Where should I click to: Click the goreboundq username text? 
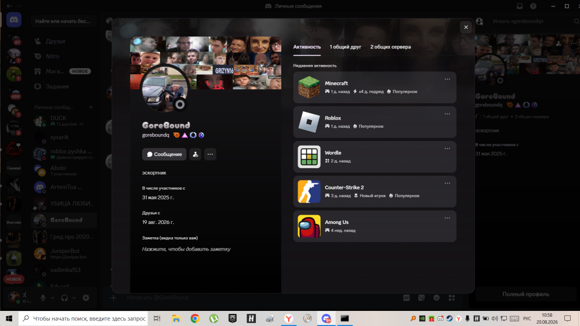pyautogui.click(x=155, y=135)
